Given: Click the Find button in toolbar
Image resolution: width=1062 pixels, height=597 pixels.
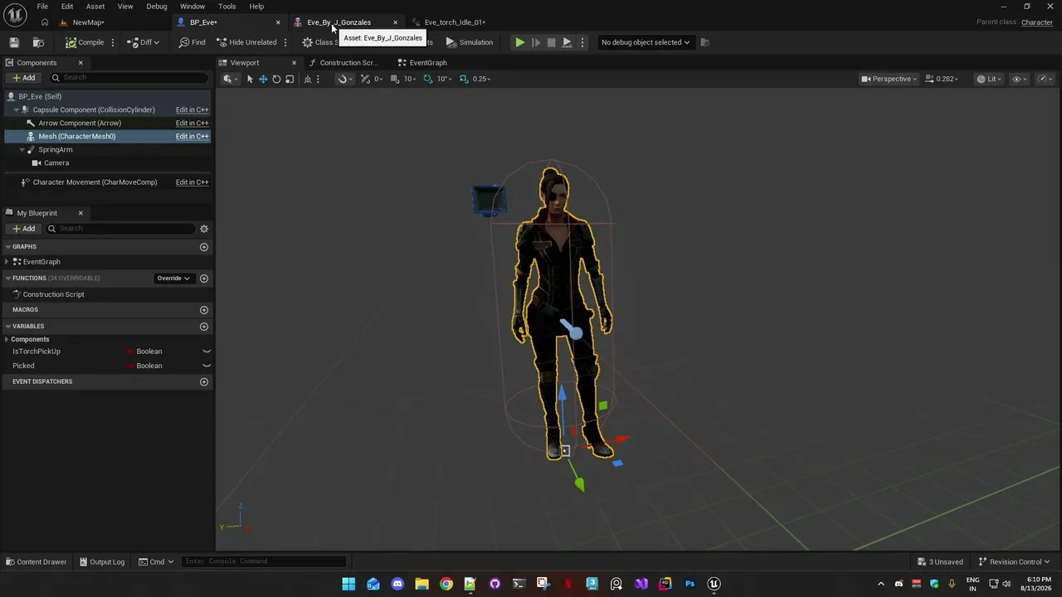Looking at the screenshot, I should click(192, 42).
